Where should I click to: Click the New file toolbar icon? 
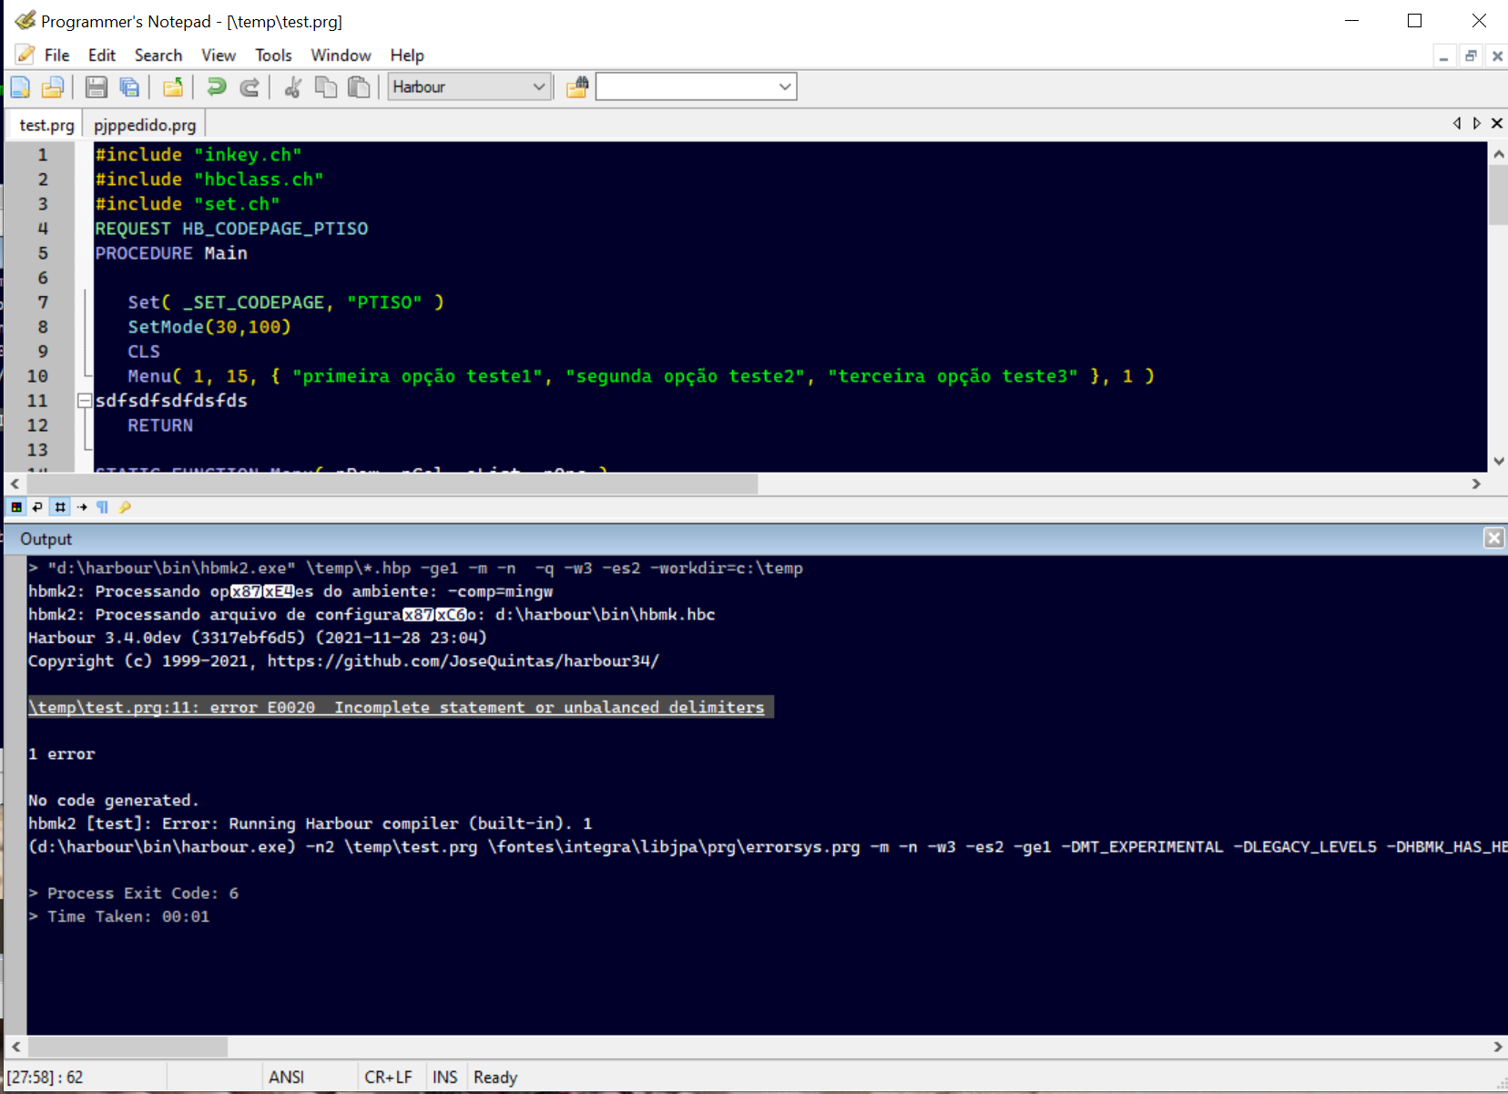point(20,87)
